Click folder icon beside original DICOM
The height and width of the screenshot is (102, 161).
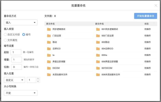pyautogui.click(x=49, y=68)
